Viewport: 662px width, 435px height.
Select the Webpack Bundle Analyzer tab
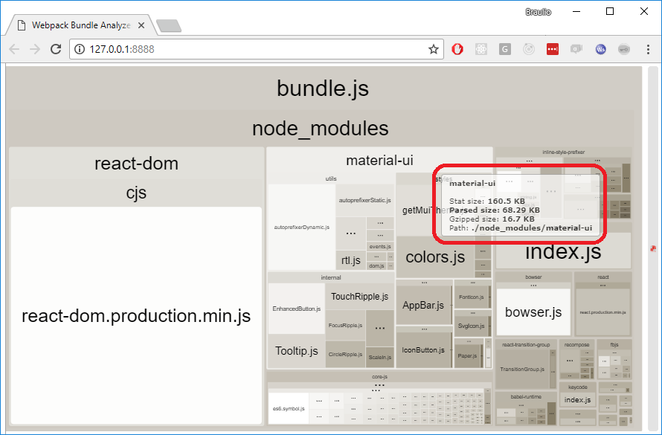[80, 25]
